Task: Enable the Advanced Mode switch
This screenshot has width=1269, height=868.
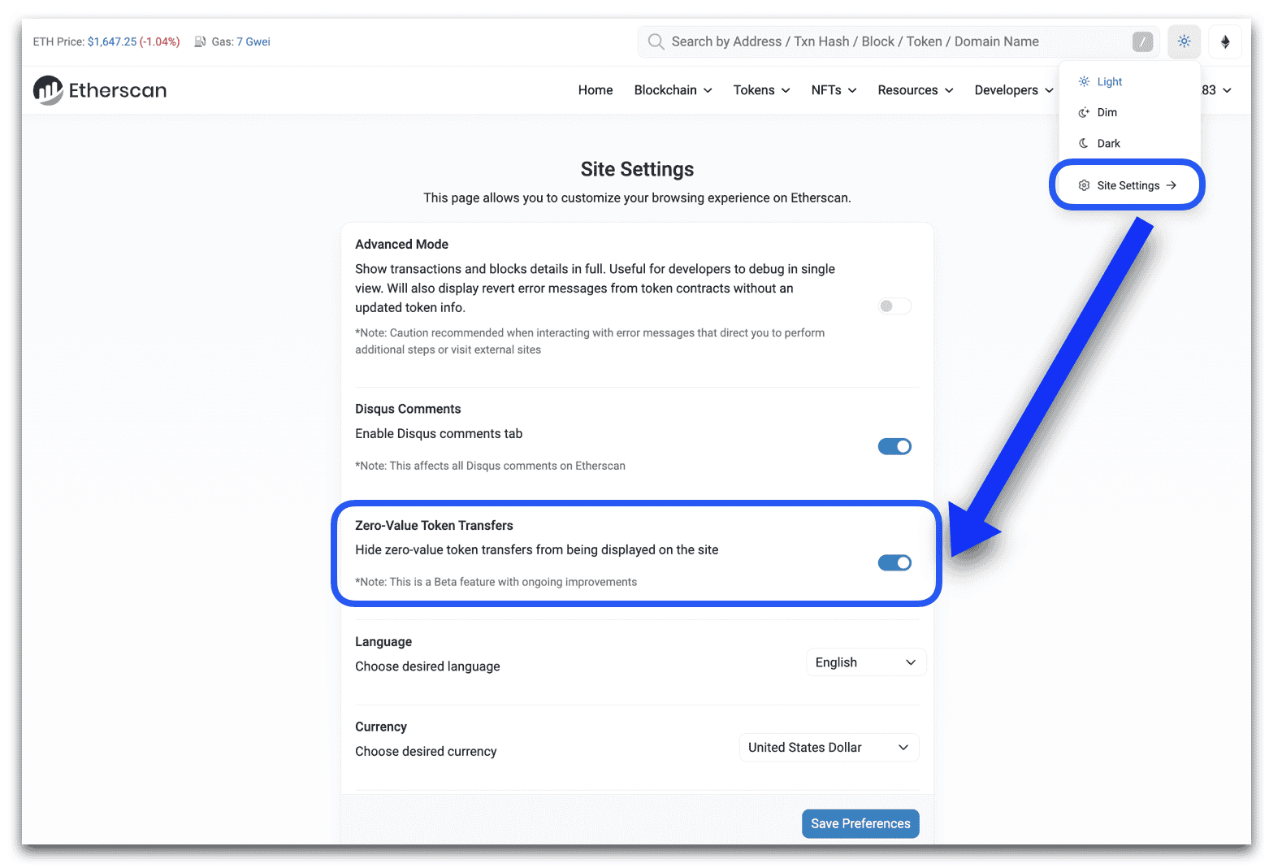Action: [894, 306]
